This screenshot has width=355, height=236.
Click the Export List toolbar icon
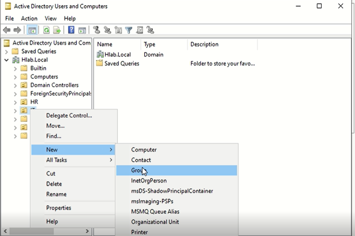[x=57, y=30]
